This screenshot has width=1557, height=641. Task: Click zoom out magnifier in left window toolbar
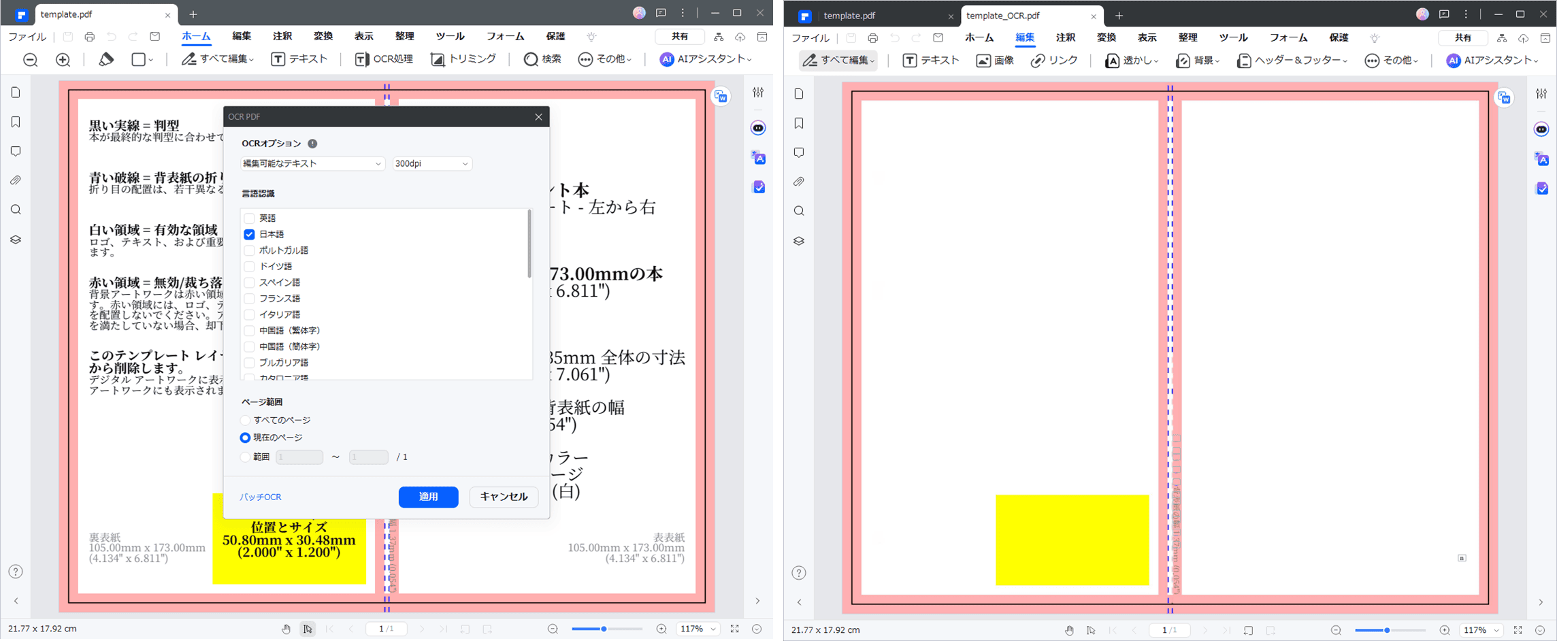coord(31,60)
